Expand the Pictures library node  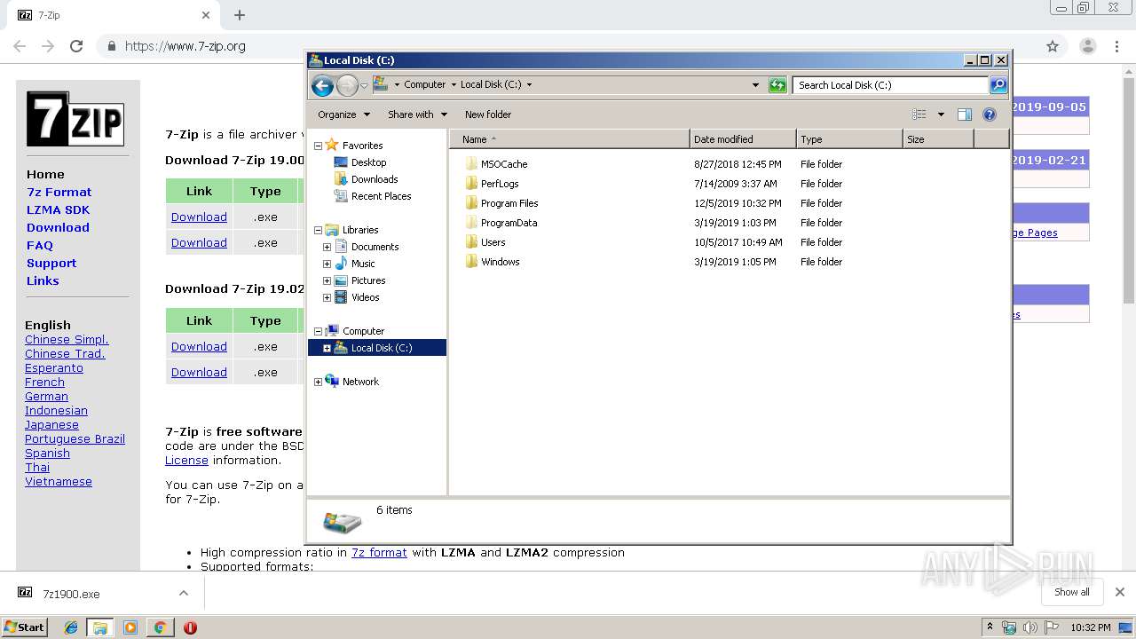coord(327,280)
